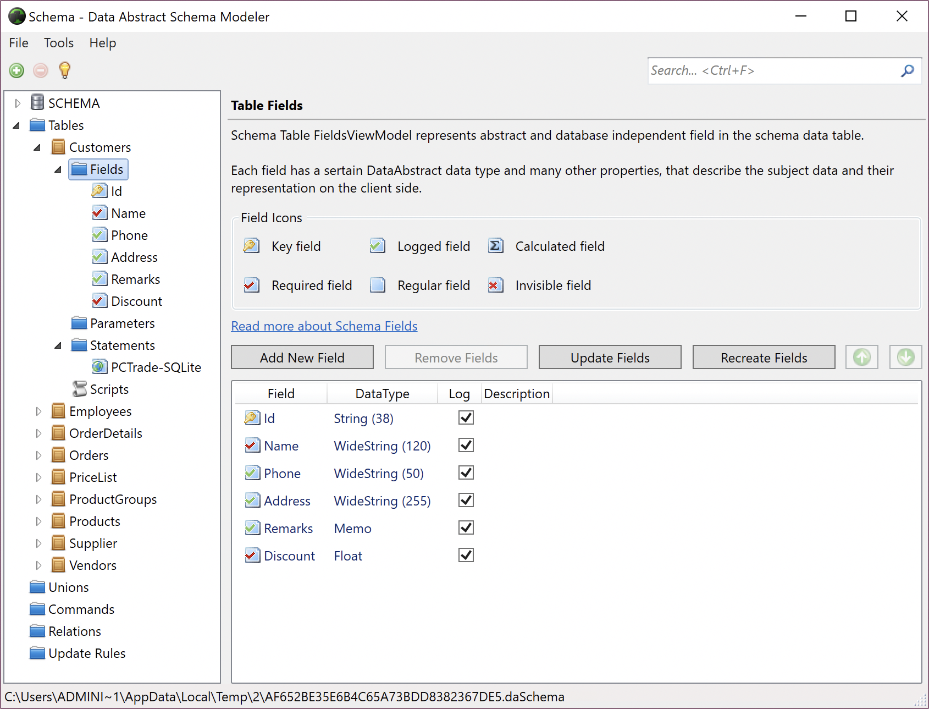The width and height of the screenshot is (929, 709).
Task: Open the File menu
Action: 18,43
